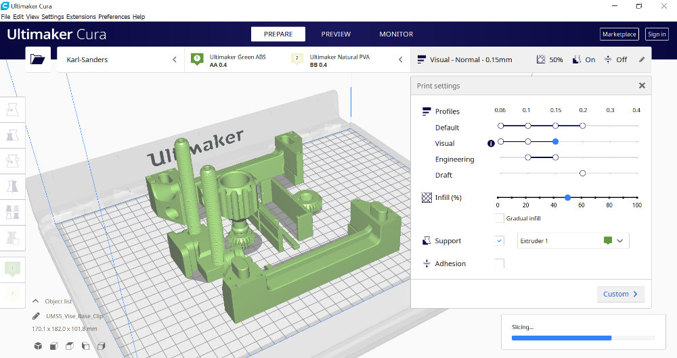
Task: Click the Ultimaker Cura app logo icon
Action: pos(5,6)
